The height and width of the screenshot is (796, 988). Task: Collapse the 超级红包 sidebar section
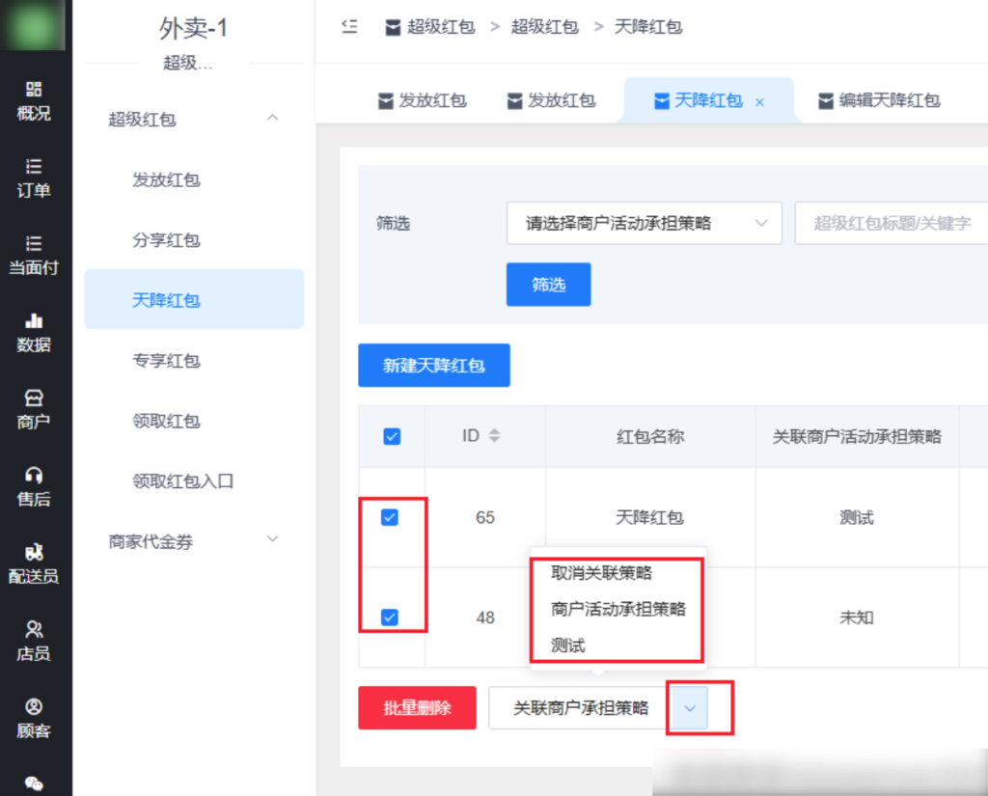tap(272, 118)
